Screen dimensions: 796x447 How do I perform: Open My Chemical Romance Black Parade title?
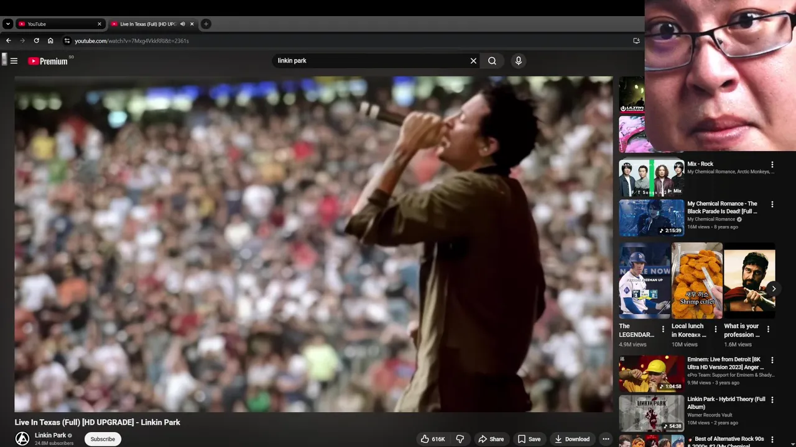coord(723,207)
